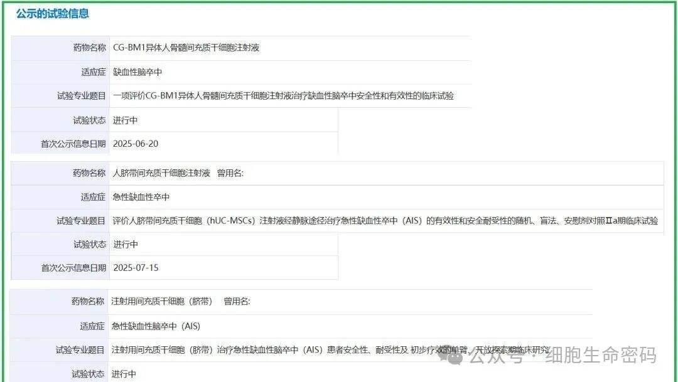Click 试验专业题目 label in the CG-BM1 entry
Screen dimensions: 678x382
click(81, 96)
